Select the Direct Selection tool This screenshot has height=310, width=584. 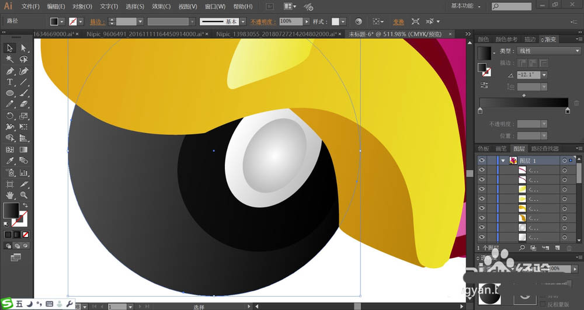click(23, 48)
